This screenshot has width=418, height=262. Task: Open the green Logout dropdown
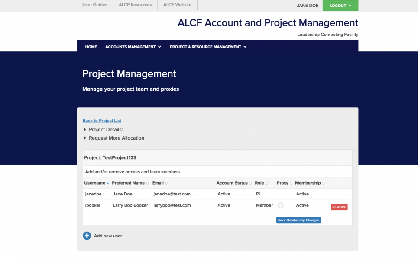point(340,6)
